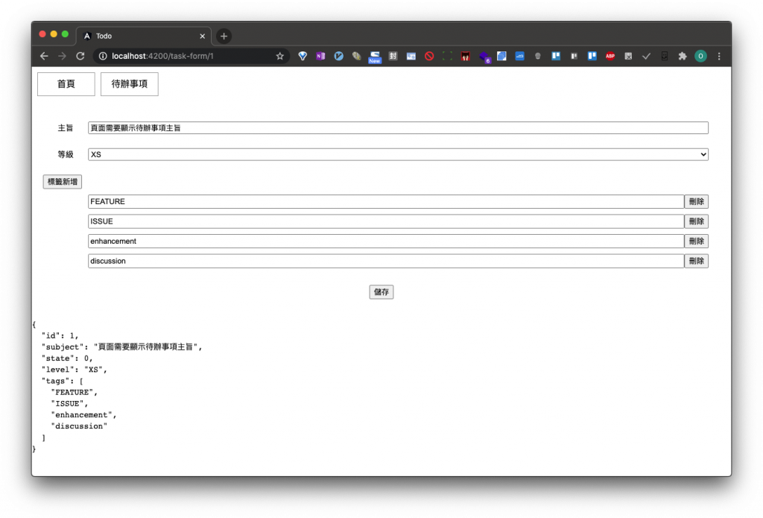The width and height of the screenshot is (763, 518).
Task: Open the blue diamond extension icon
Action: pyautogui.click(x=303, y=56)
